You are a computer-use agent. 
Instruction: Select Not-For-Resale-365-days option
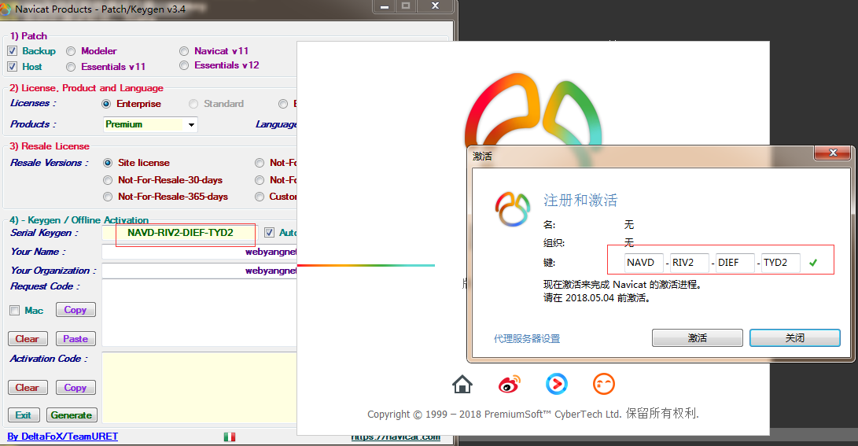(108, 197)
